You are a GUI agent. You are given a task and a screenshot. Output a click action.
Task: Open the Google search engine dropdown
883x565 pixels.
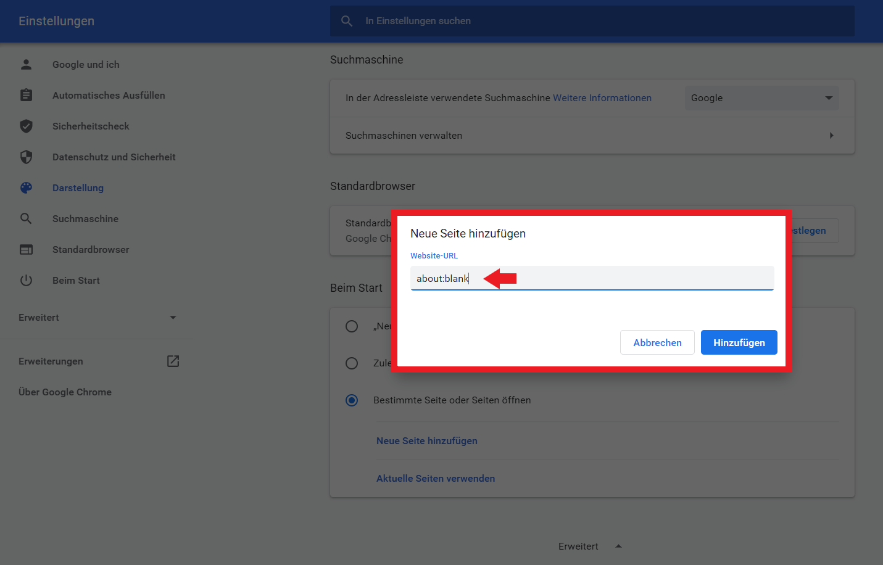pos(761,98)
